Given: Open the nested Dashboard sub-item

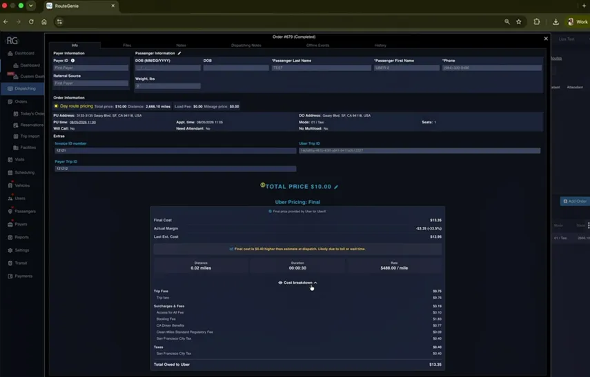Looking at the screenshot, I should [27, 65].
